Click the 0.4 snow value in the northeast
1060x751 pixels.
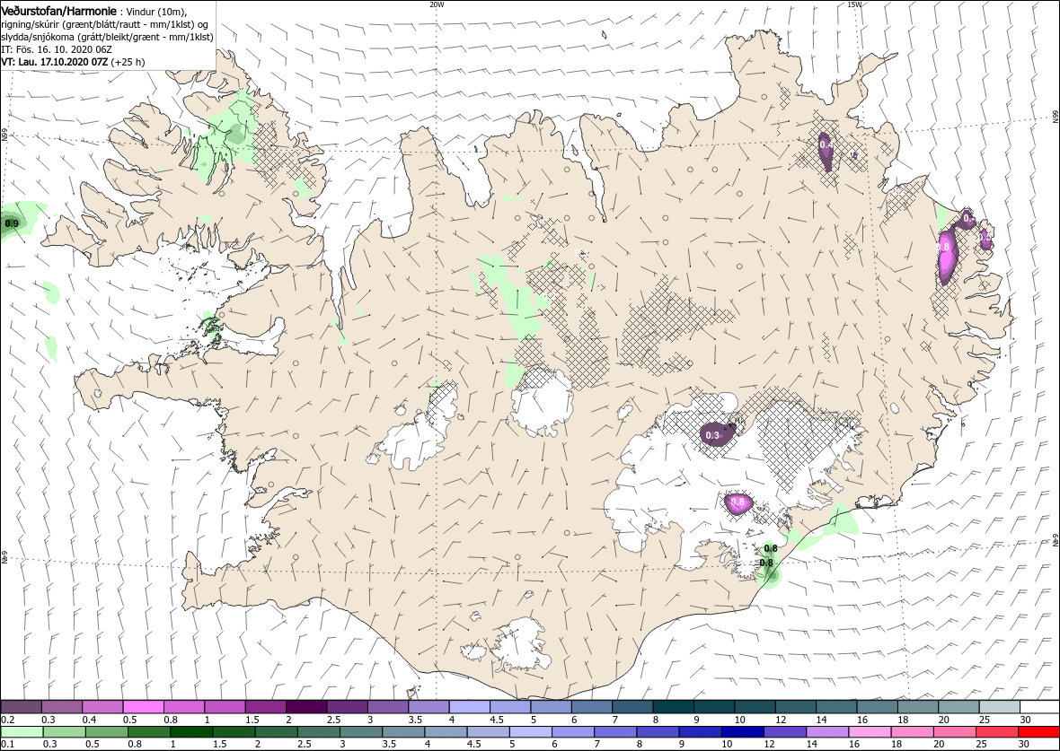(826, 144)
